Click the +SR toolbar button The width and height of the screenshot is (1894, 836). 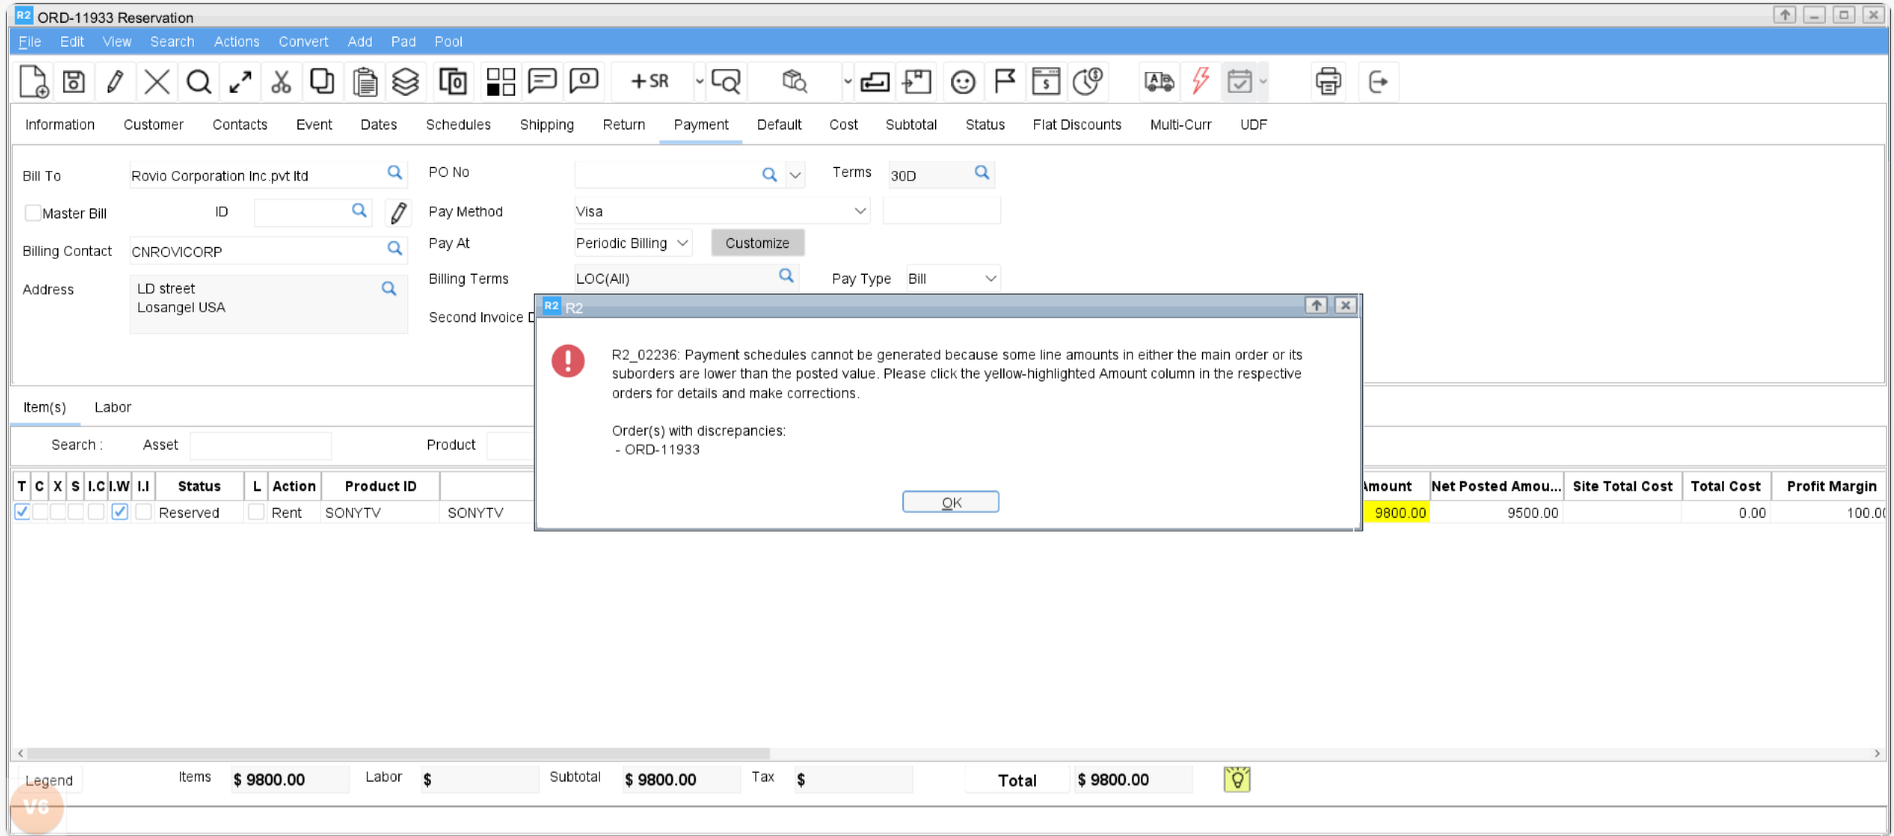[x=649, y=82]
